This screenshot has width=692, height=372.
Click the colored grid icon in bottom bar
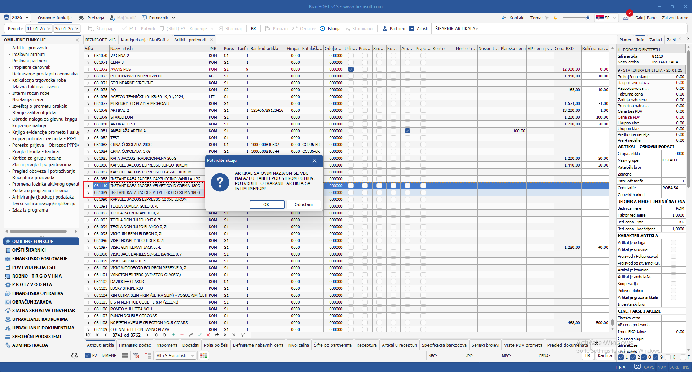[204, 355]
